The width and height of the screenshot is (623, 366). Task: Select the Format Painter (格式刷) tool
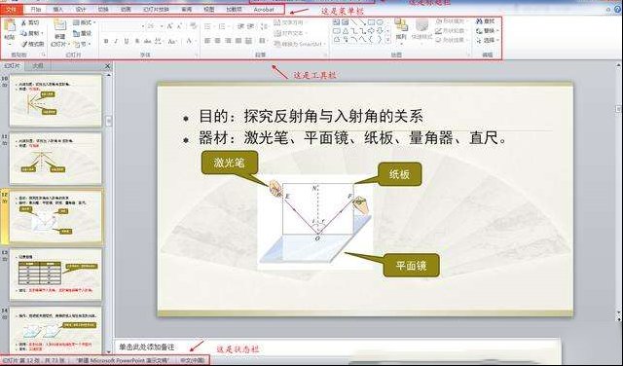(x=32, y=44)
